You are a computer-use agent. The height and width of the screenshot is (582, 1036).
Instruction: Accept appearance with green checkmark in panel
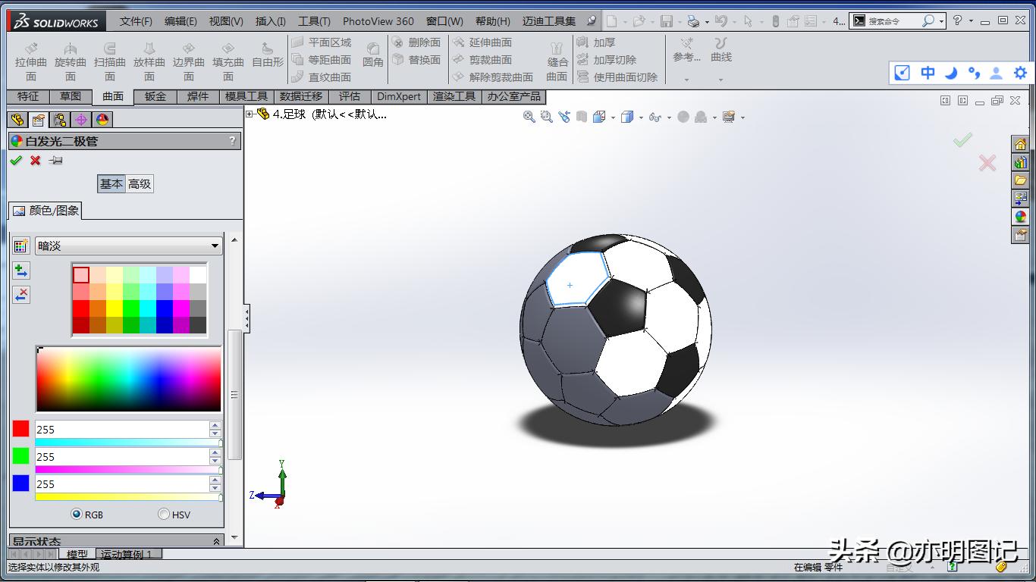(16, 161)
